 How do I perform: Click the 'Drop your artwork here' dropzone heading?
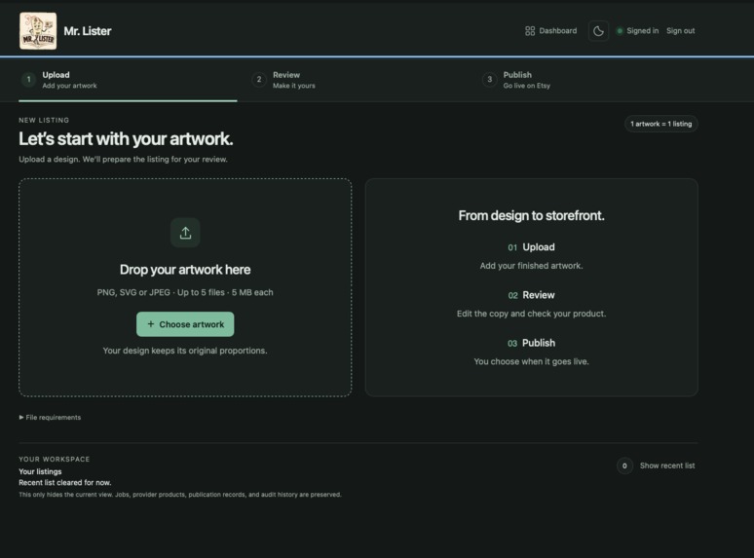point(185,270)
